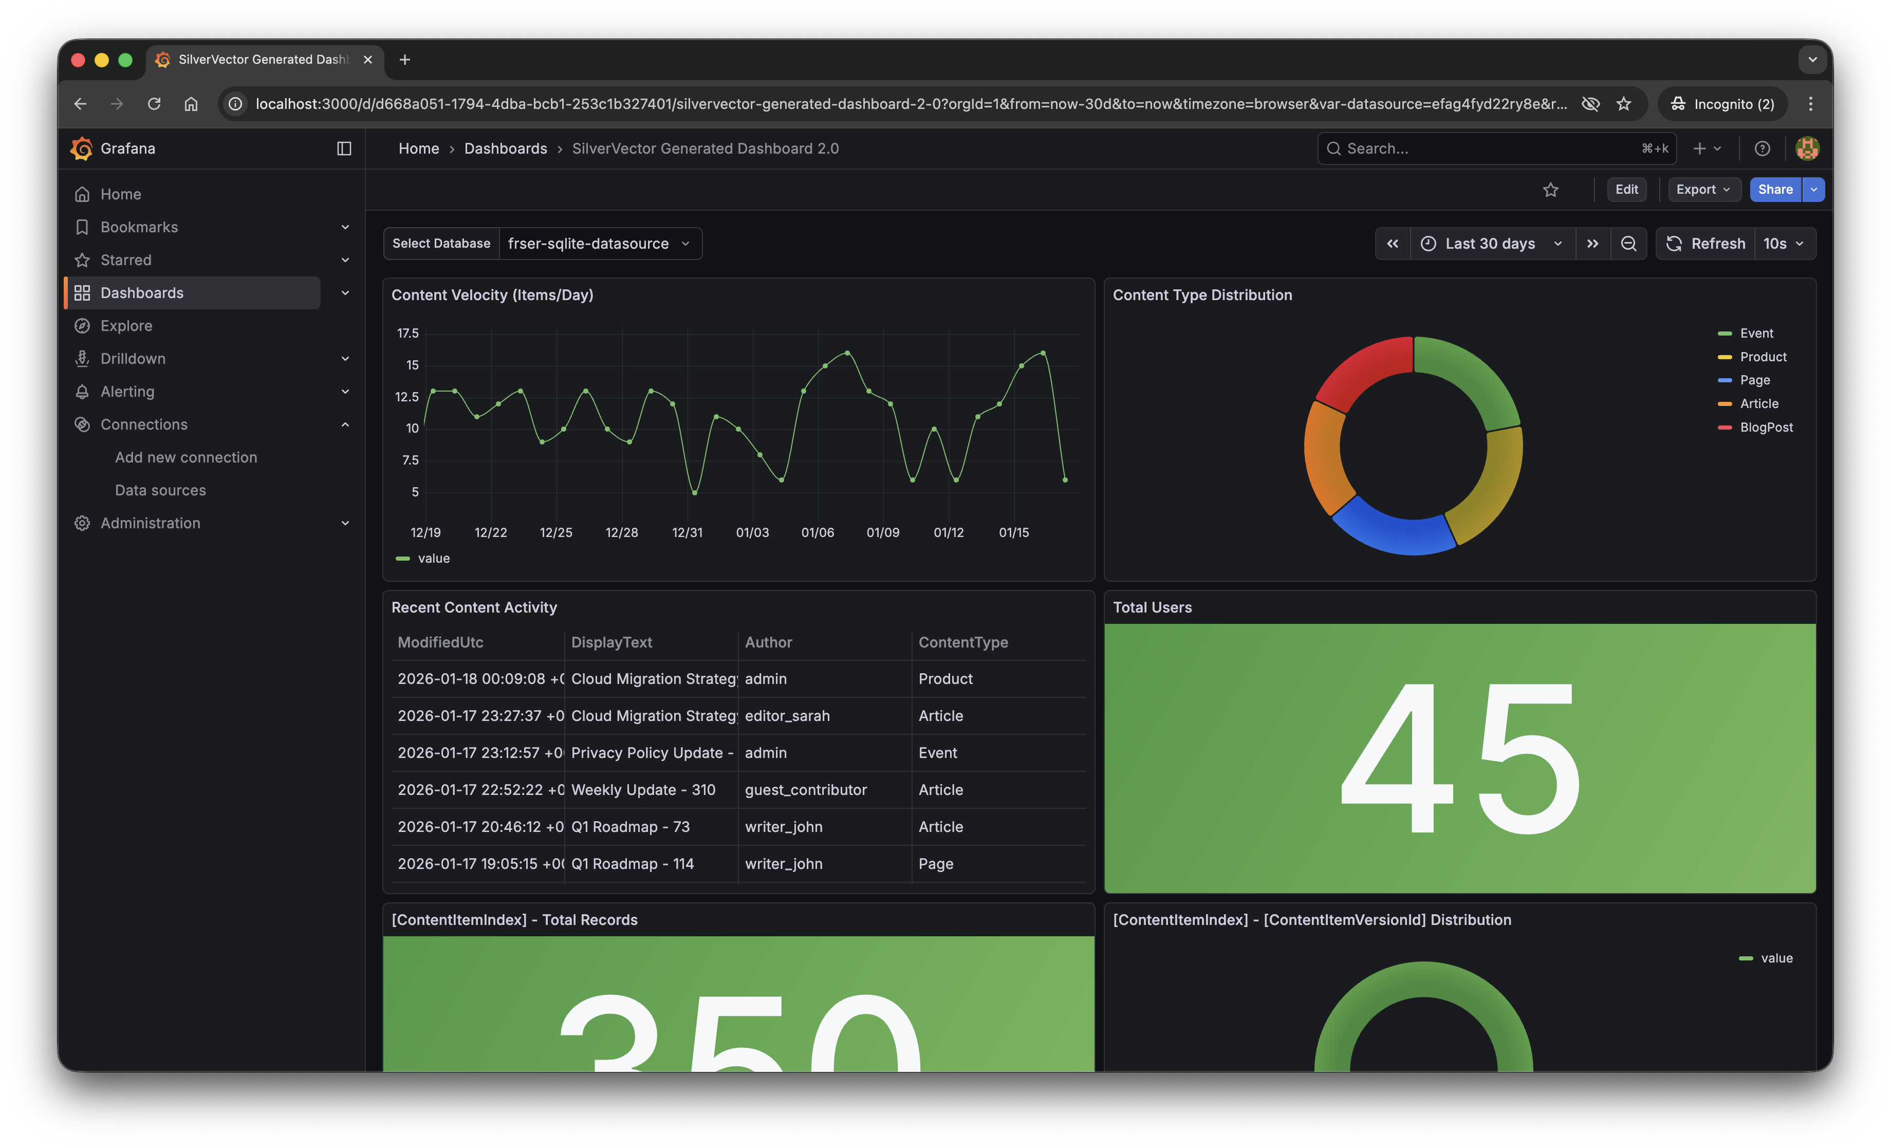The height and width of the screenshot is (1148, 1891).
Task: Shift time range forward with double-right arrows
Action: pos(1592,243)
